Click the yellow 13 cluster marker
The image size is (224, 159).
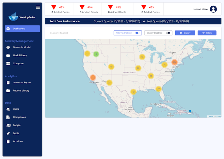pos(142,57)
